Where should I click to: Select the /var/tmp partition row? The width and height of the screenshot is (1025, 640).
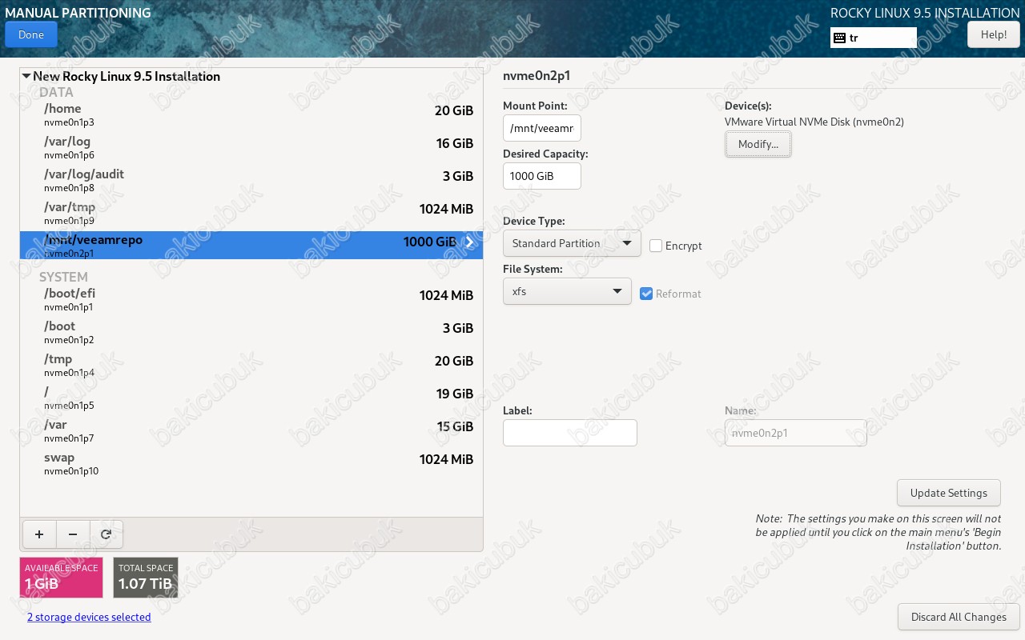[x=251, y=214]
